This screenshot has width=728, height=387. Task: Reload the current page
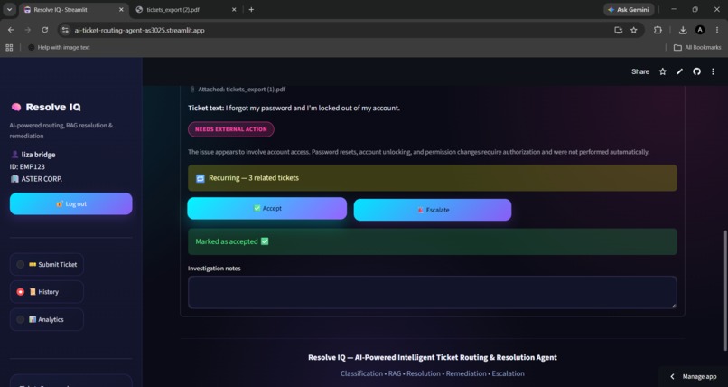coord(44,30)
